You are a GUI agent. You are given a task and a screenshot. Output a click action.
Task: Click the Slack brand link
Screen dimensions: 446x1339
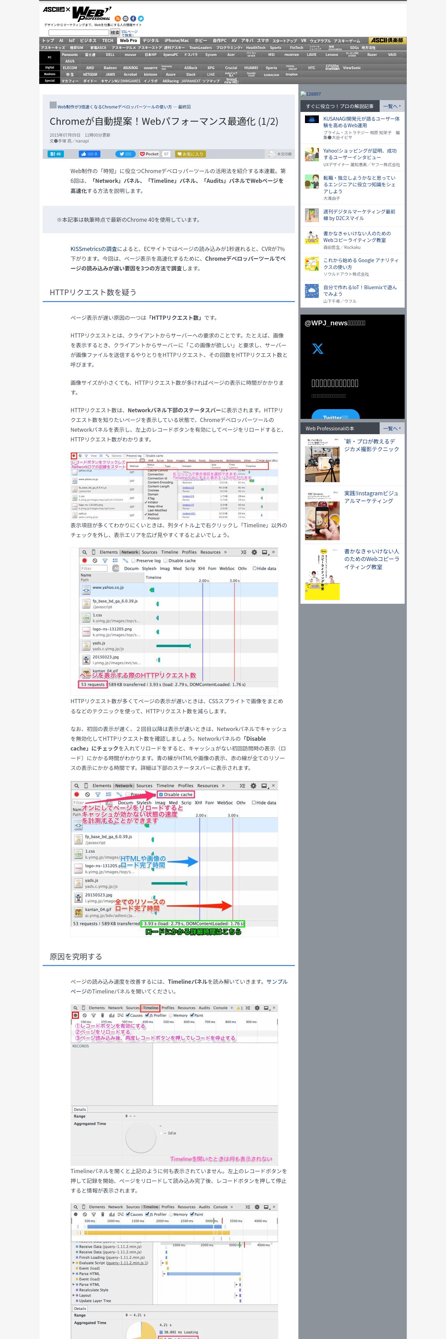pos(191,74)
